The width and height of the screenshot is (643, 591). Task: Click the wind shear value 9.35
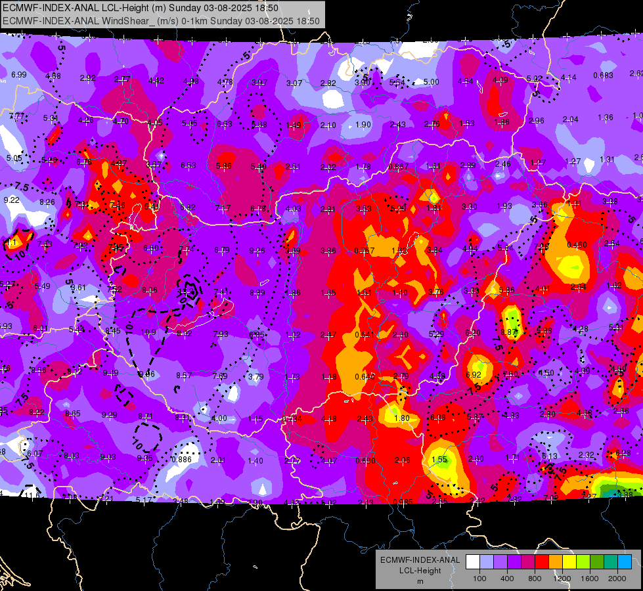144,458
